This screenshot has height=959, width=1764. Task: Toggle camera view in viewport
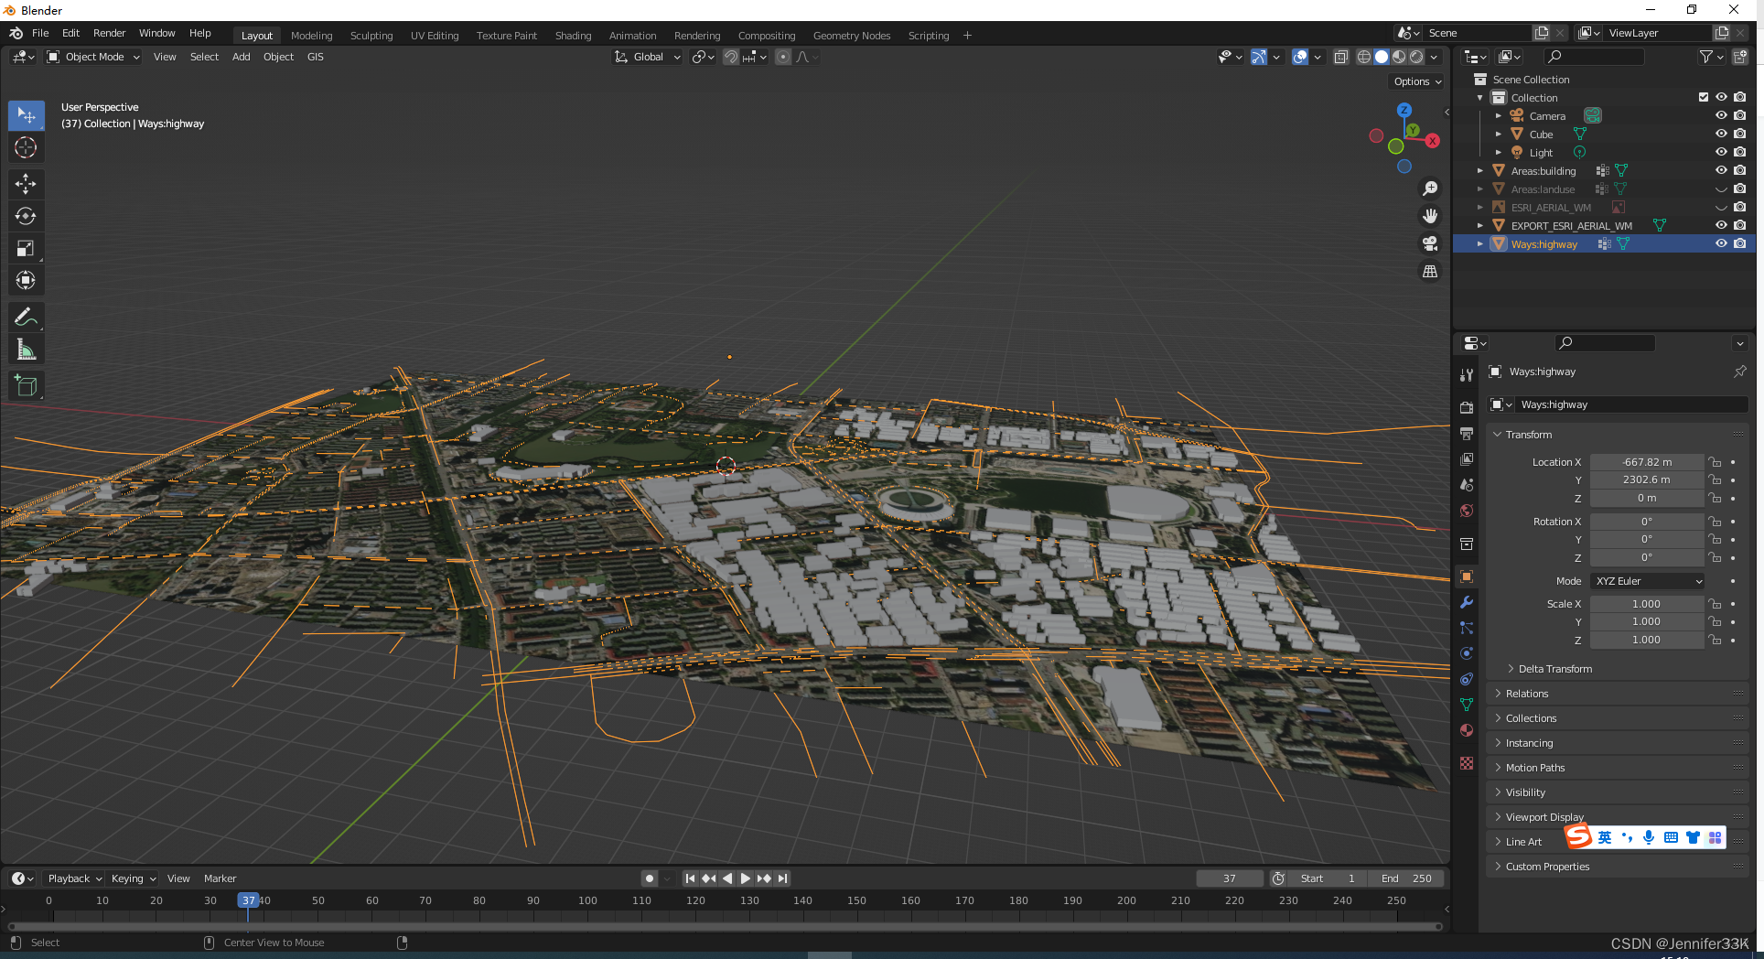coord(1429,243)
